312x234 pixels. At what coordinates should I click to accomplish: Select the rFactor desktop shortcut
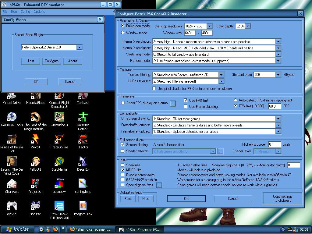[83, 142]
